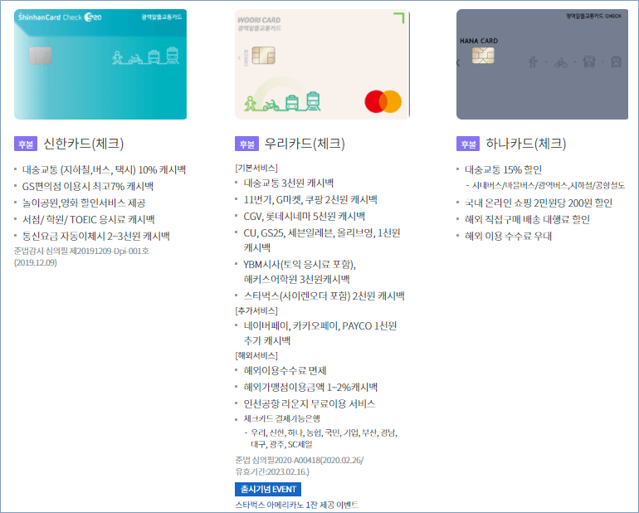
Task: Click the 놀이공원,영화 할인서비스 제공 line
Action: pos(84,203)
